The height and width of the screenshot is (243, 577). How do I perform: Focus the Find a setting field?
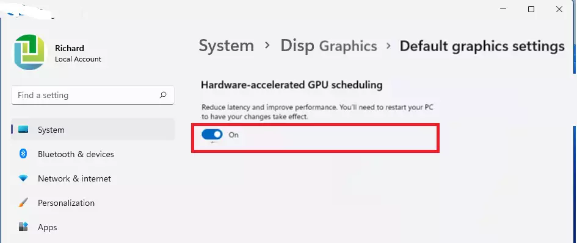pos(93,95)
